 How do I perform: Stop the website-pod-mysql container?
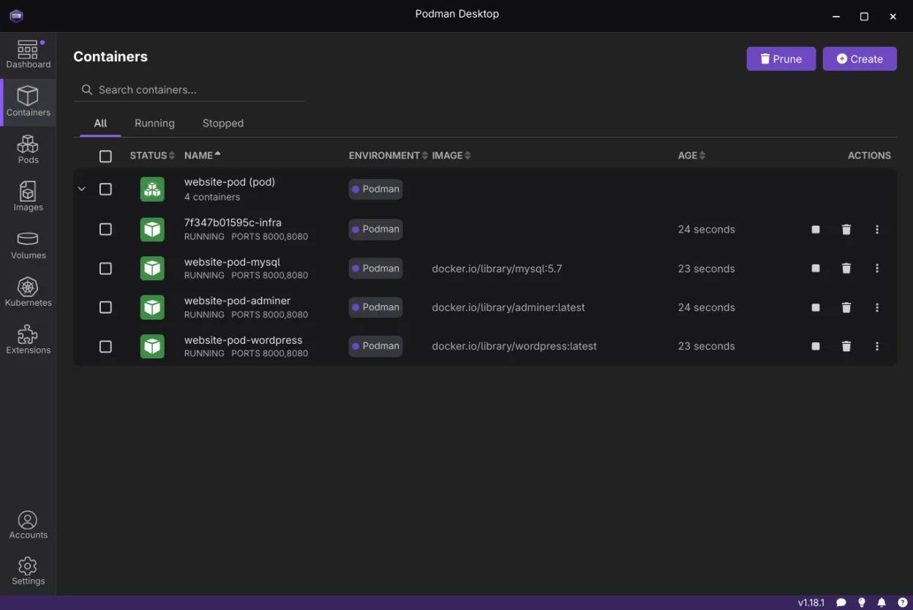tap(816, 268)
